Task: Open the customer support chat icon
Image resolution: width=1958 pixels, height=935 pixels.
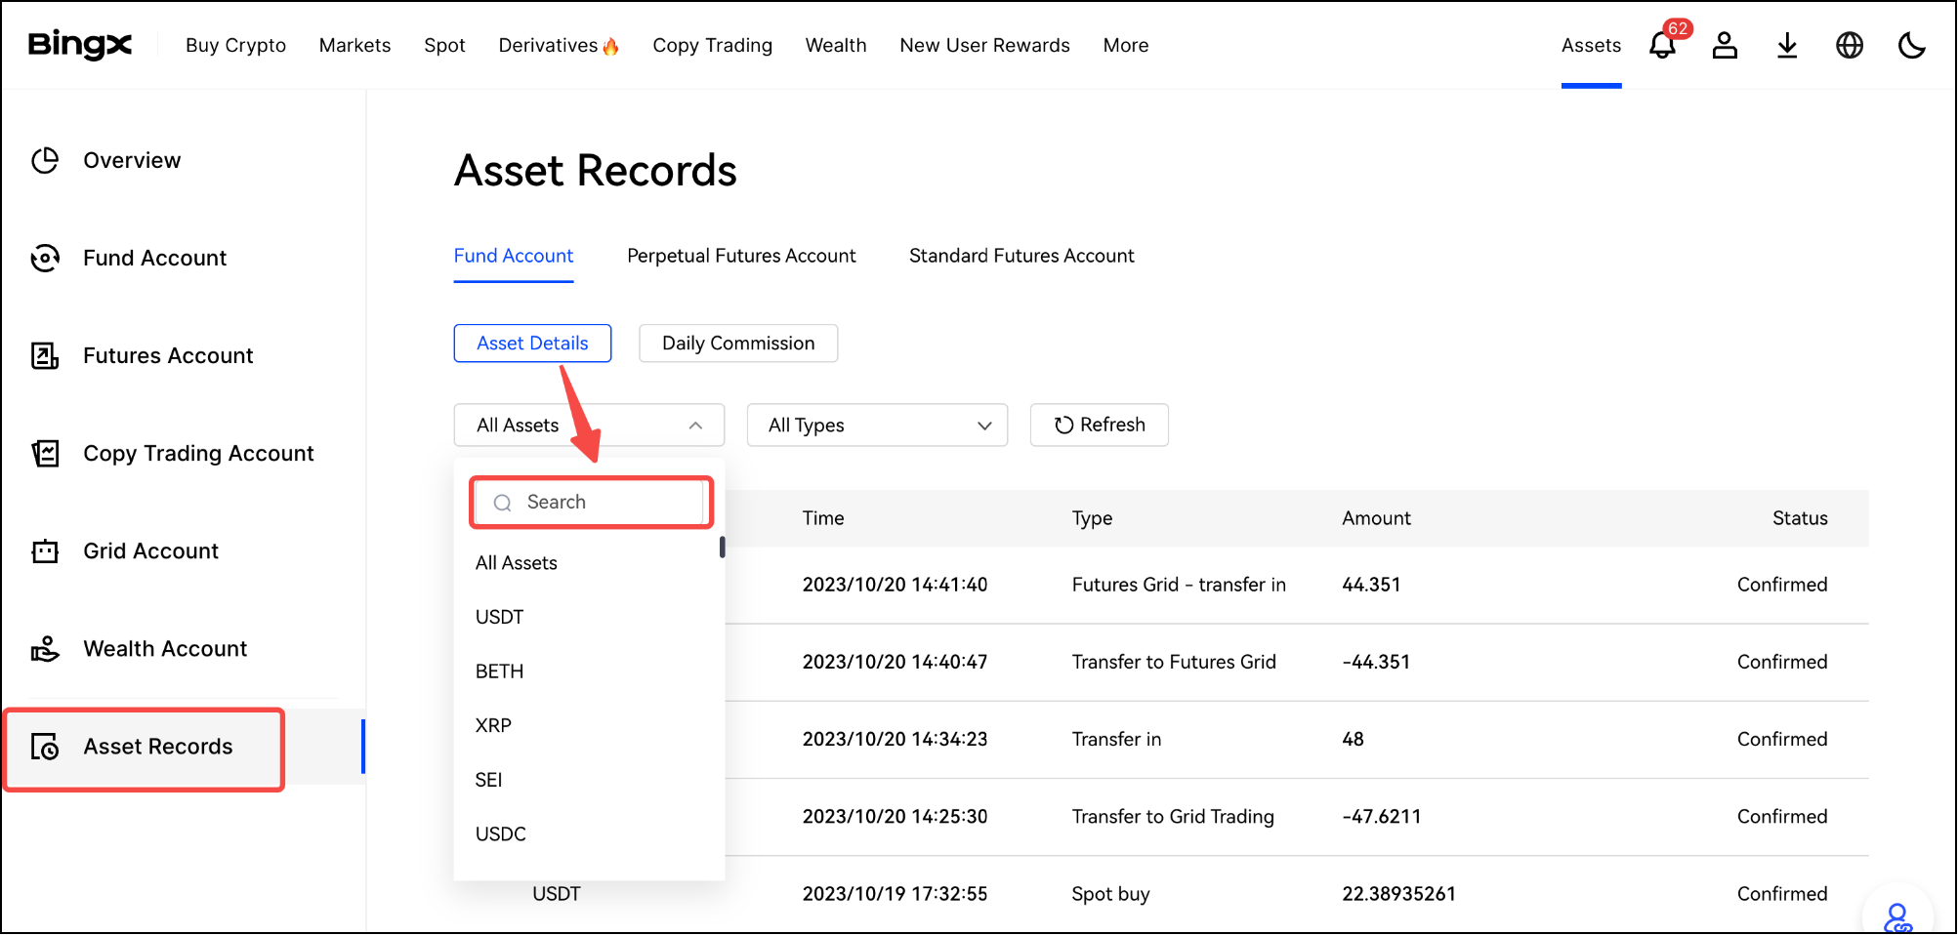Action: coord(1897,917)
